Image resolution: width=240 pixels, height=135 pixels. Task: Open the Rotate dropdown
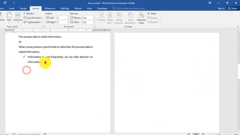[x=153, y=22]
